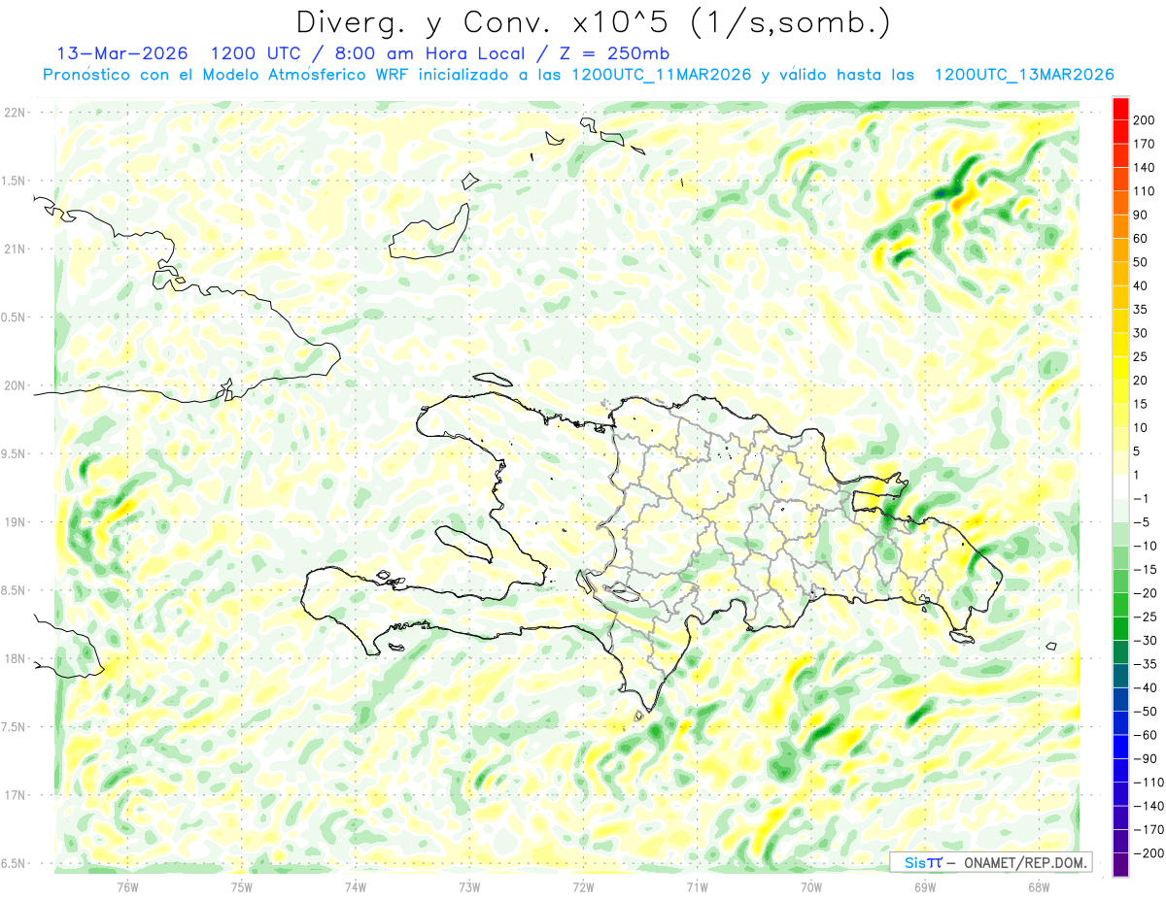Click the 20N latitude axis label
Viewport: 1166px width, 900px height.
point(16,385)
